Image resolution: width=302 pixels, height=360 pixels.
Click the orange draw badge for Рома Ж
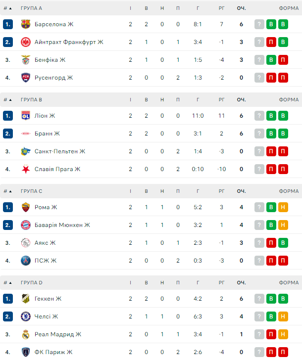(283, 207)
